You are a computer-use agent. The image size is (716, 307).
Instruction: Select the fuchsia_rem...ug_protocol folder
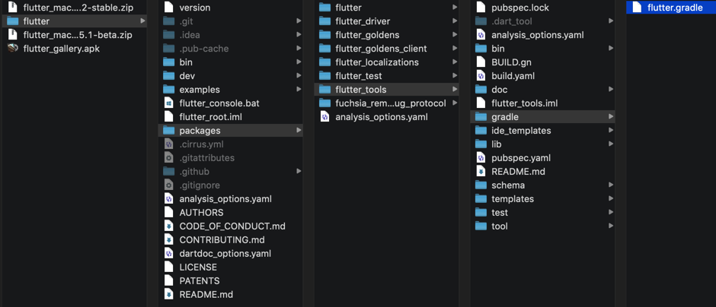(390, 103)
